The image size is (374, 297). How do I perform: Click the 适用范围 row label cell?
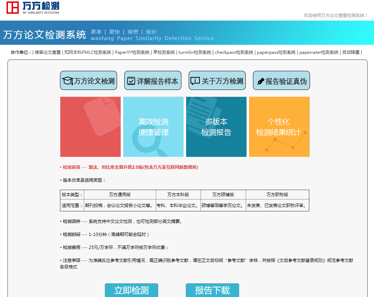(x=72, y=205)
